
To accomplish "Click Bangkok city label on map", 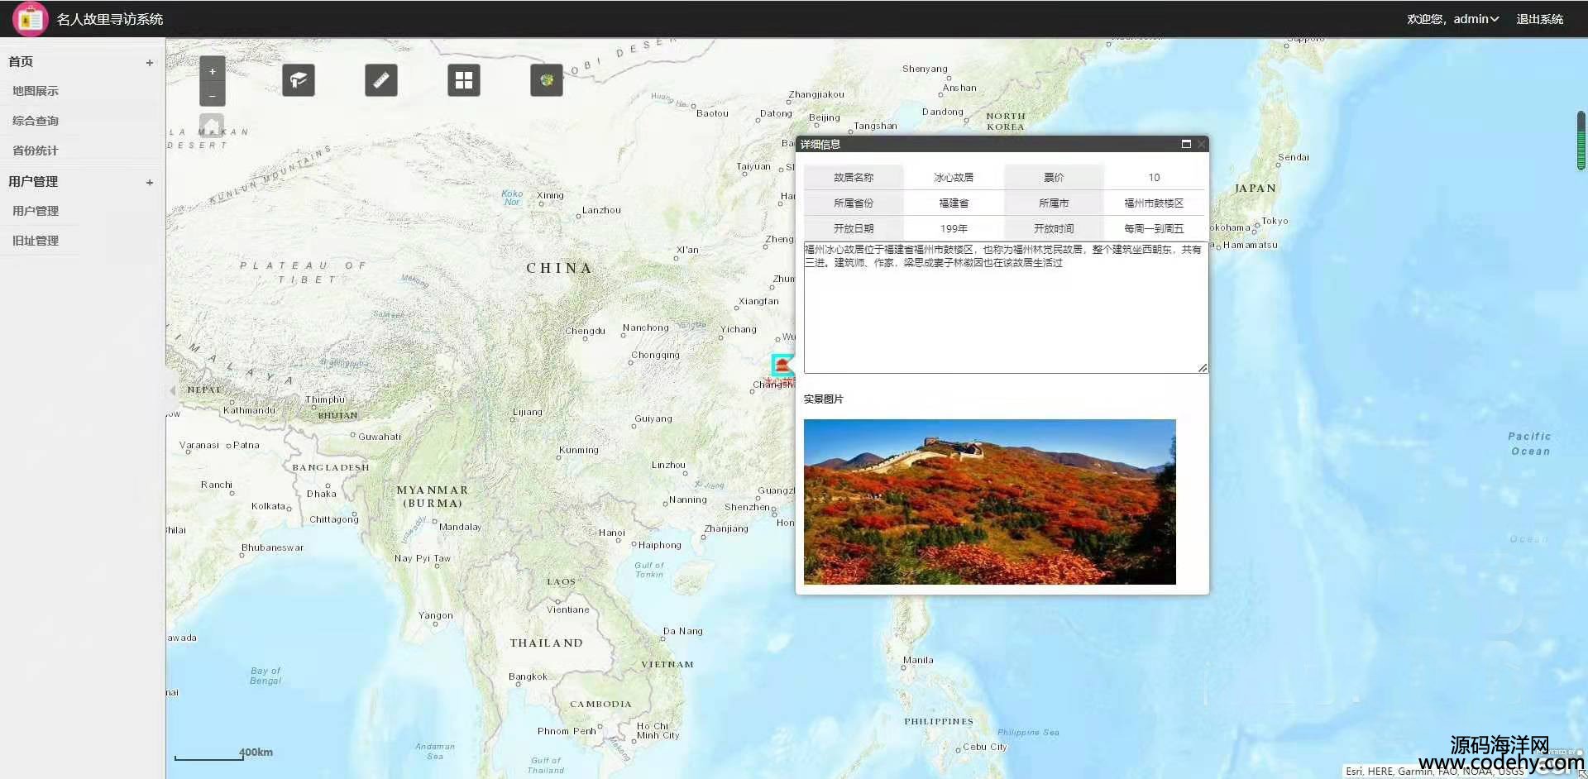I will (528, 676).
